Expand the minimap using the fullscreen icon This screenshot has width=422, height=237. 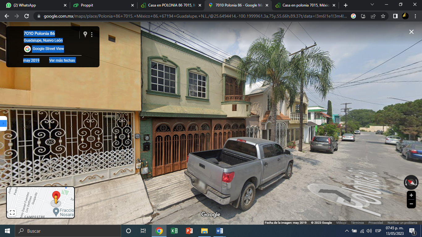click(12, 212)
